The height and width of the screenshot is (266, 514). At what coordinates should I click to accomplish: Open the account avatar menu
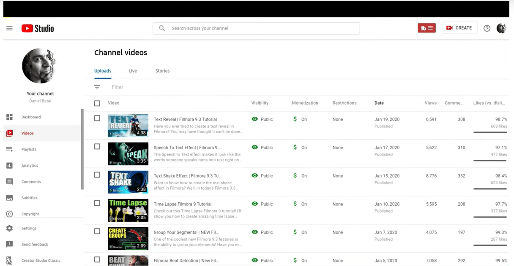click(x=501, y=28)
